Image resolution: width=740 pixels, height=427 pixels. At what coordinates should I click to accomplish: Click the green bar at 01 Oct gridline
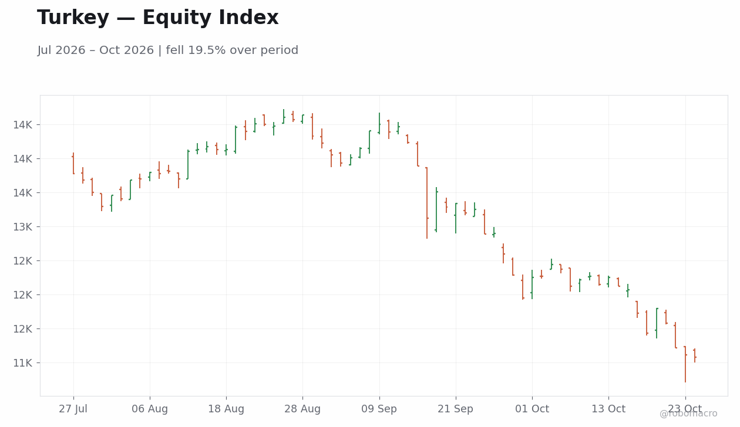pyautogui.click(x=532, y=284)
